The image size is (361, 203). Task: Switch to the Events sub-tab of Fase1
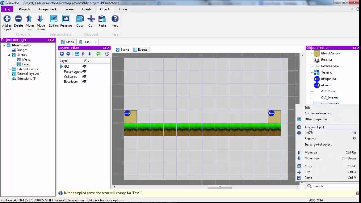[x=140, y=50]
